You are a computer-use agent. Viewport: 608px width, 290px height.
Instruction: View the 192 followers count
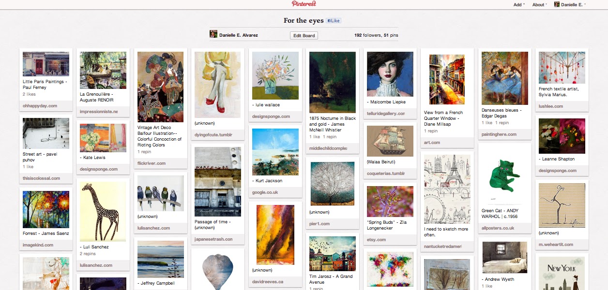pyautogui.click(x=367, y=35)
